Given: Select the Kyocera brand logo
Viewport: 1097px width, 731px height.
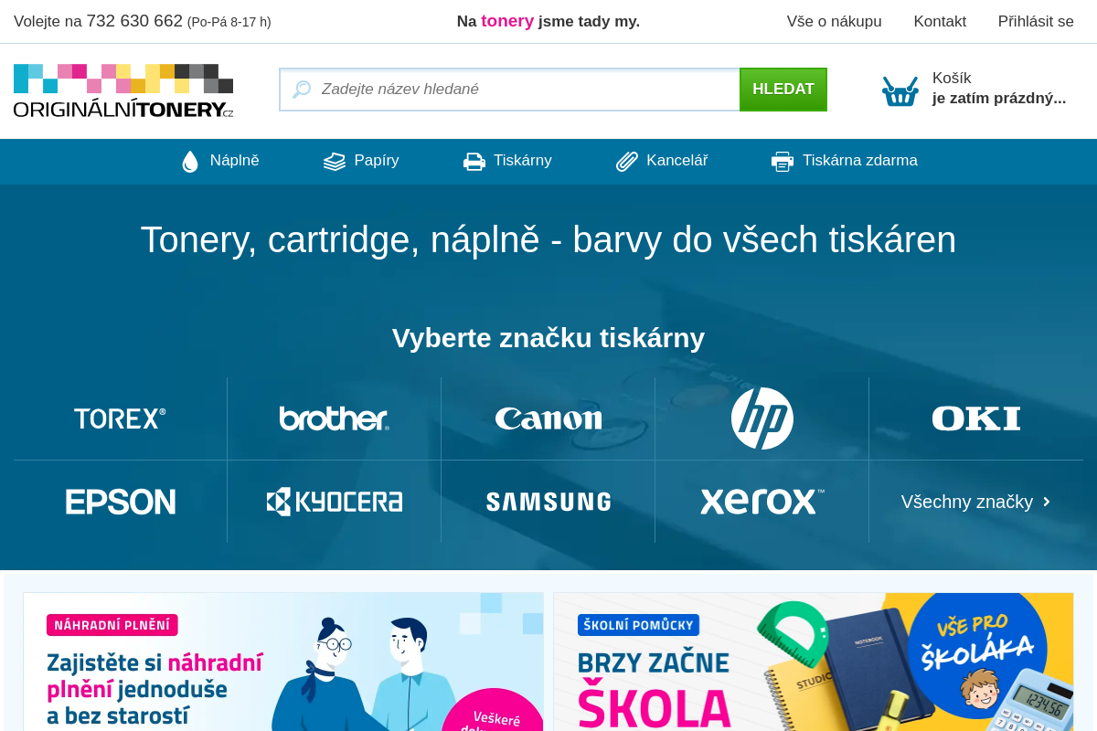Looking at the screenshot, I should coord(334,502).
